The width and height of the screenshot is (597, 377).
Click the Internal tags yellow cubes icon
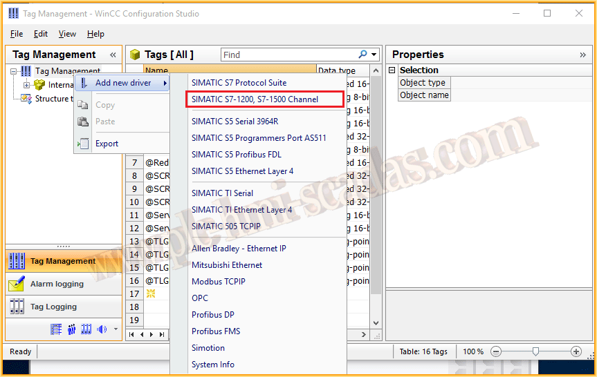click(39, 85)
